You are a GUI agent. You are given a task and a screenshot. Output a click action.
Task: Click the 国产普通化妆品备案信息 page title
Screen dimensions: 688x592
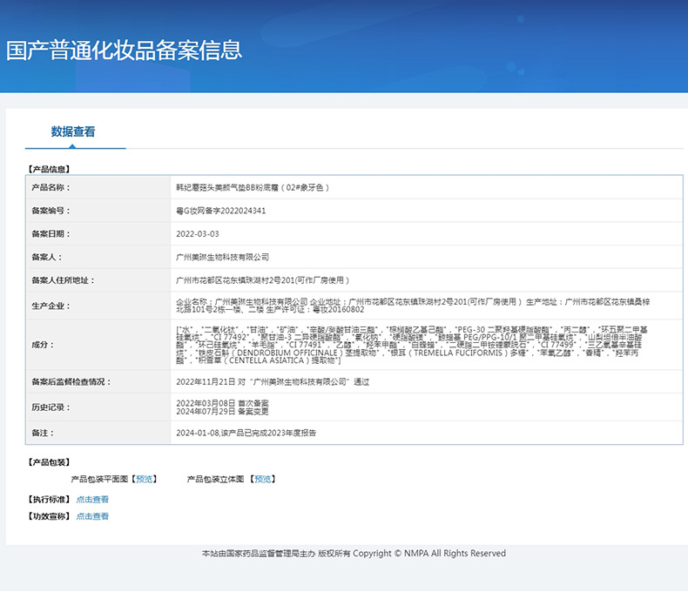125,50
